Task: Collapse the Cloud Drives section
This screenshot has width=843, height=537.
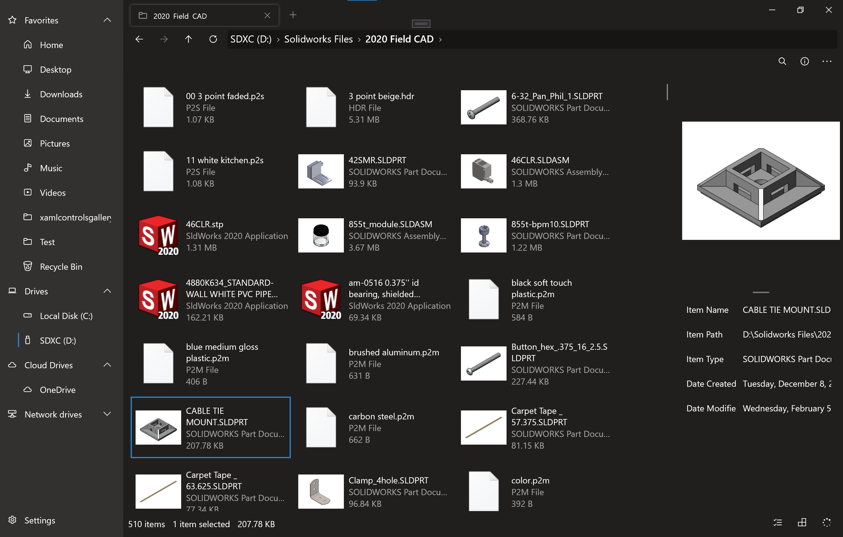Action: (x=108, y=365)
